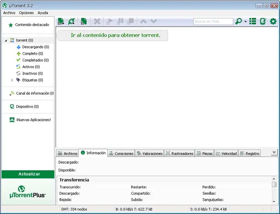
Task: Select Descargando (0) category
Action: point(35,47)
